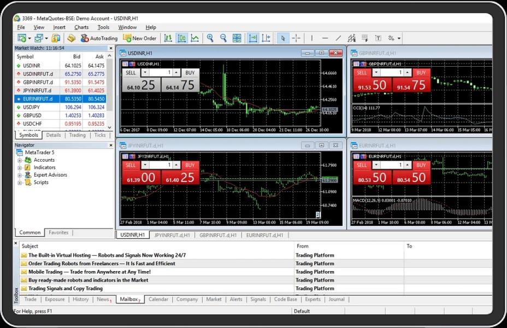Switch to the Calendar tab in Toolbox
The image size is (507, 328).
[158, 300]
